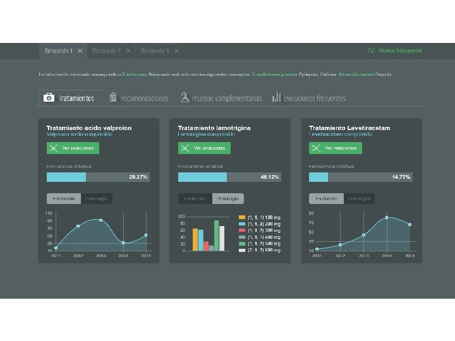The image size is (455, 341).
Task: Click Ver relaciones for acido valproico
Action: [73, 148]
